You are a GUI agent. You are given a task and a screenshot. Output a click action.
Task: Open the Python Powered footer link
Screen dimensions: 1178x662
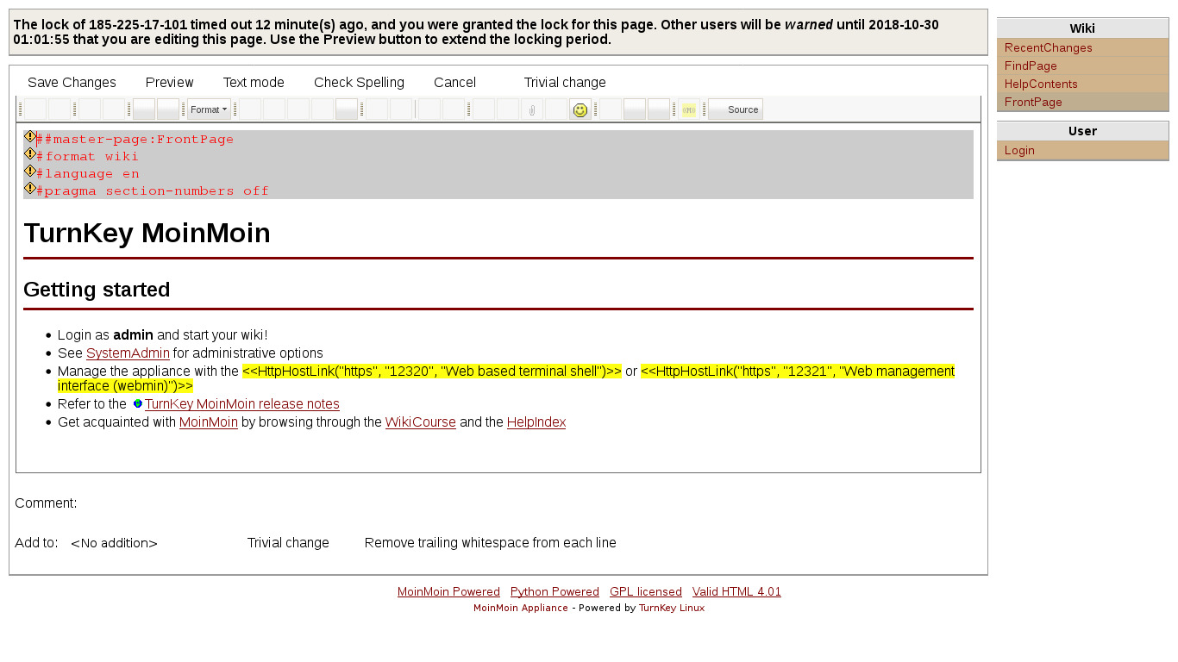[555, 592]
